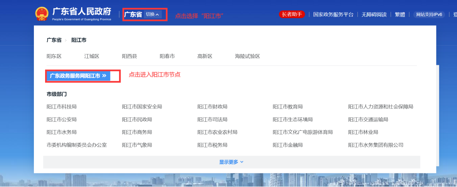
Task: Select 广东省 in the breadcrumb
Action: (x=54, y=40)
